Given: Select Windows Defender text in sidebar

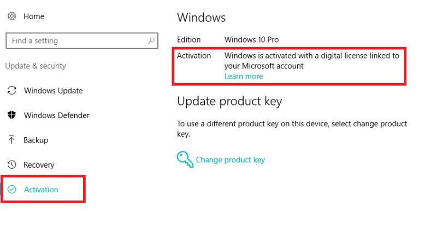Looking at the screenshot, I should click(x=57, y=115).
